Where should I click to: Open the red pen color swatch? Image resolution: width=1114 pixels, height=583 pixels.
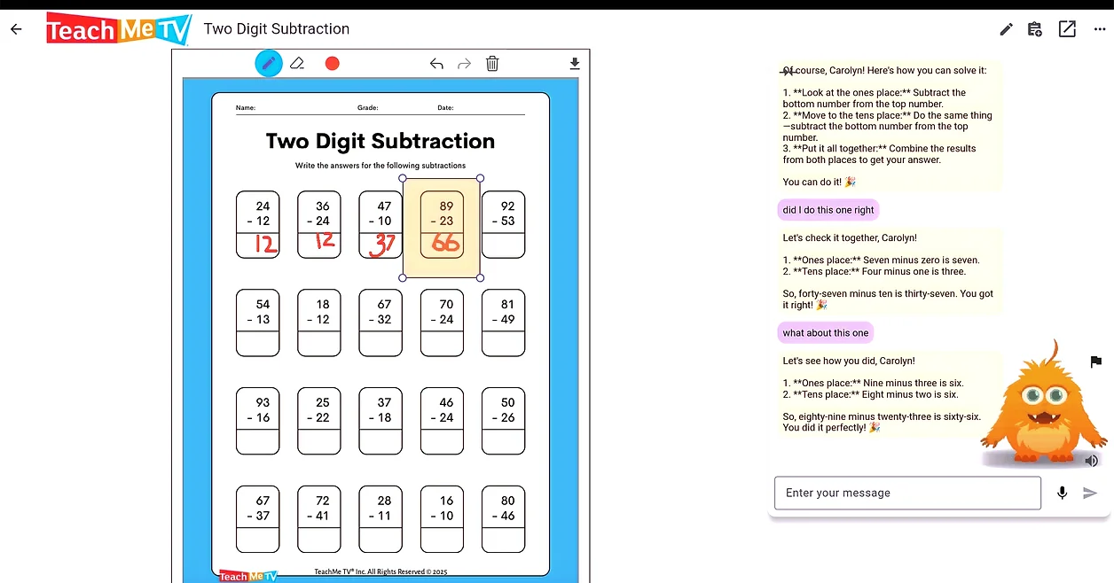click(333, 63)
